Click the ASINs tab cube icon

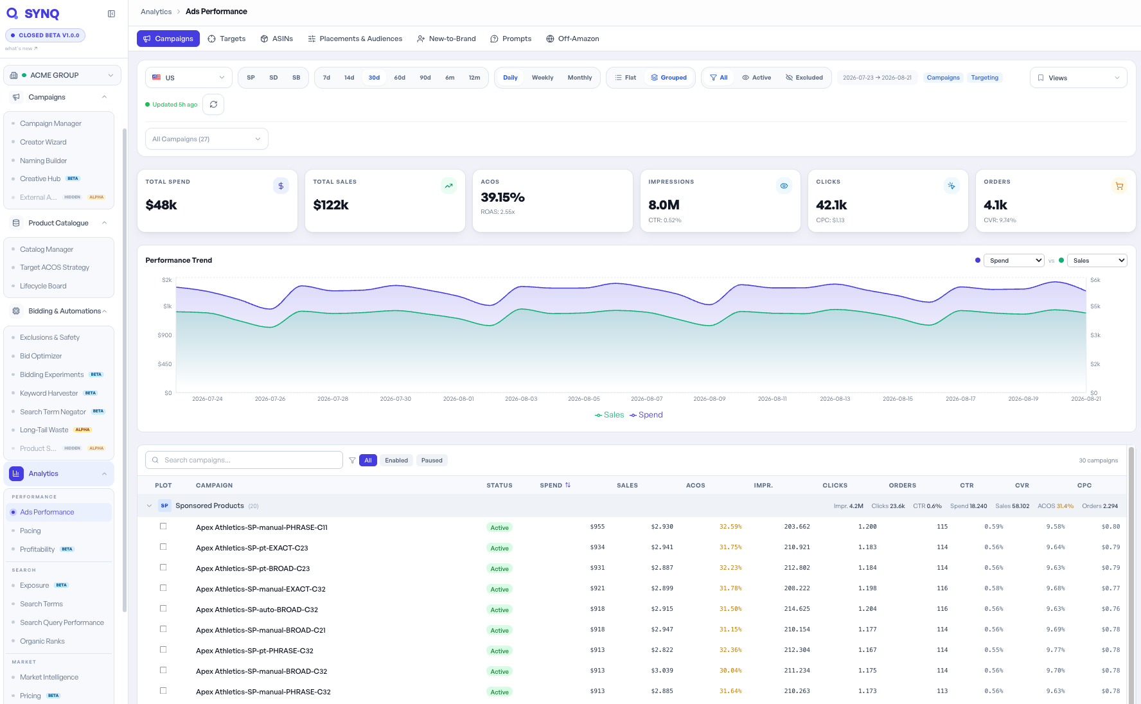coord(264,39)
